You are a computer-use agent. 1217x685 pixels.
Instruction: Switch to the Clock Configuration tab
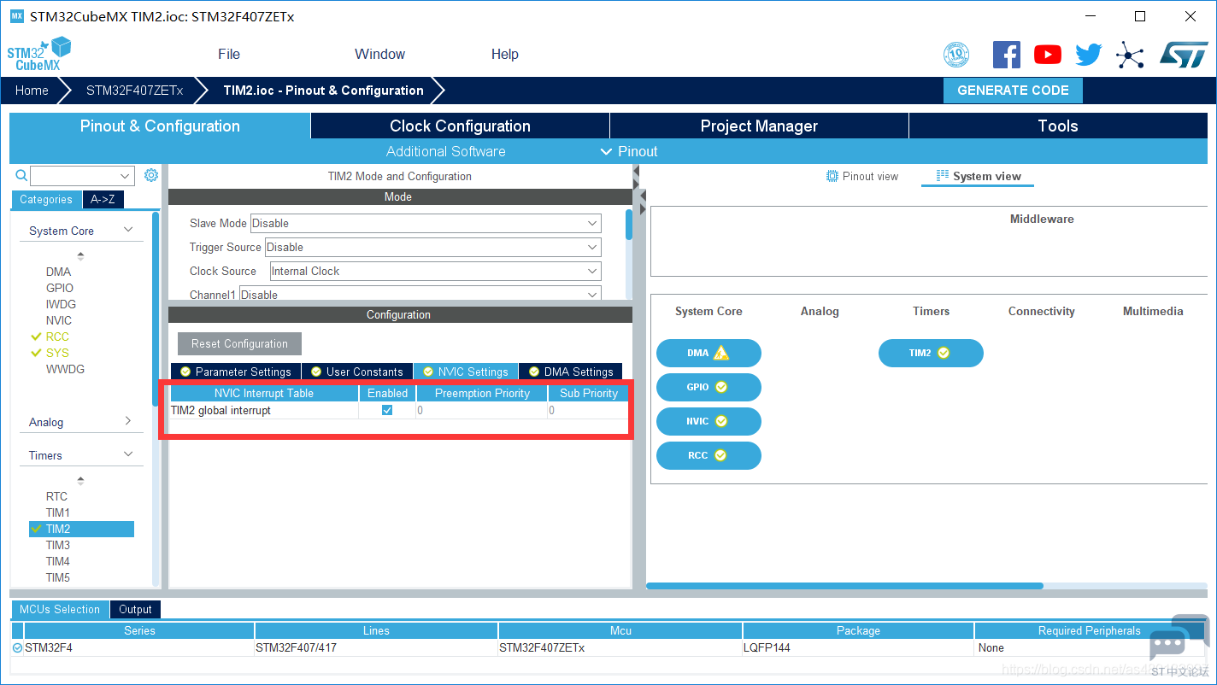click(460, 126)
